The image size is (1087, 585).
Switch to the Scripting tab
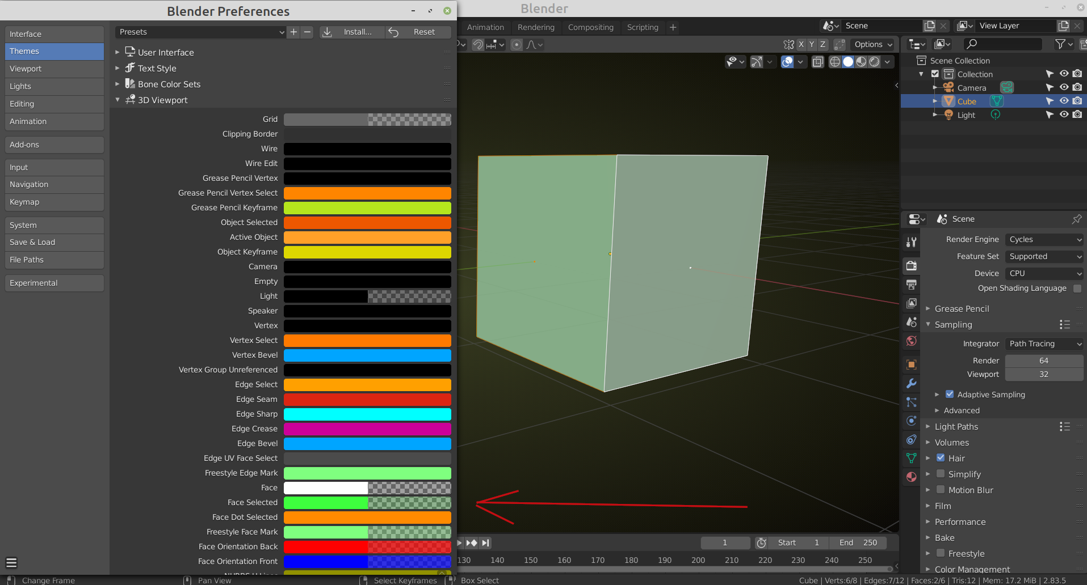tap(642, 27)
